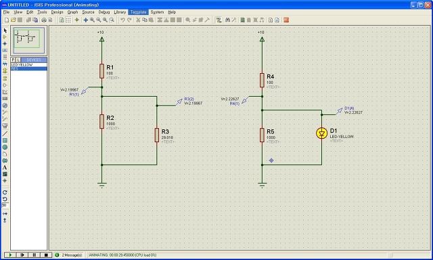Open the File menu
This screenshot has height=260, width=433.
pyautogui.click(x=6, y=12)
